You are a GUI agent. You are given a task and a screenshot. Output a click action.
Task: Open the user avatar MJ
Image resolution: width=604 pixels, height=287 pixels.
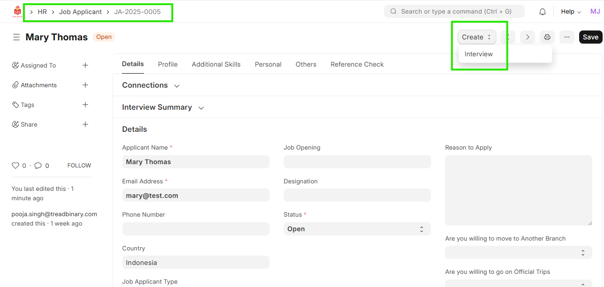(595, 12)
